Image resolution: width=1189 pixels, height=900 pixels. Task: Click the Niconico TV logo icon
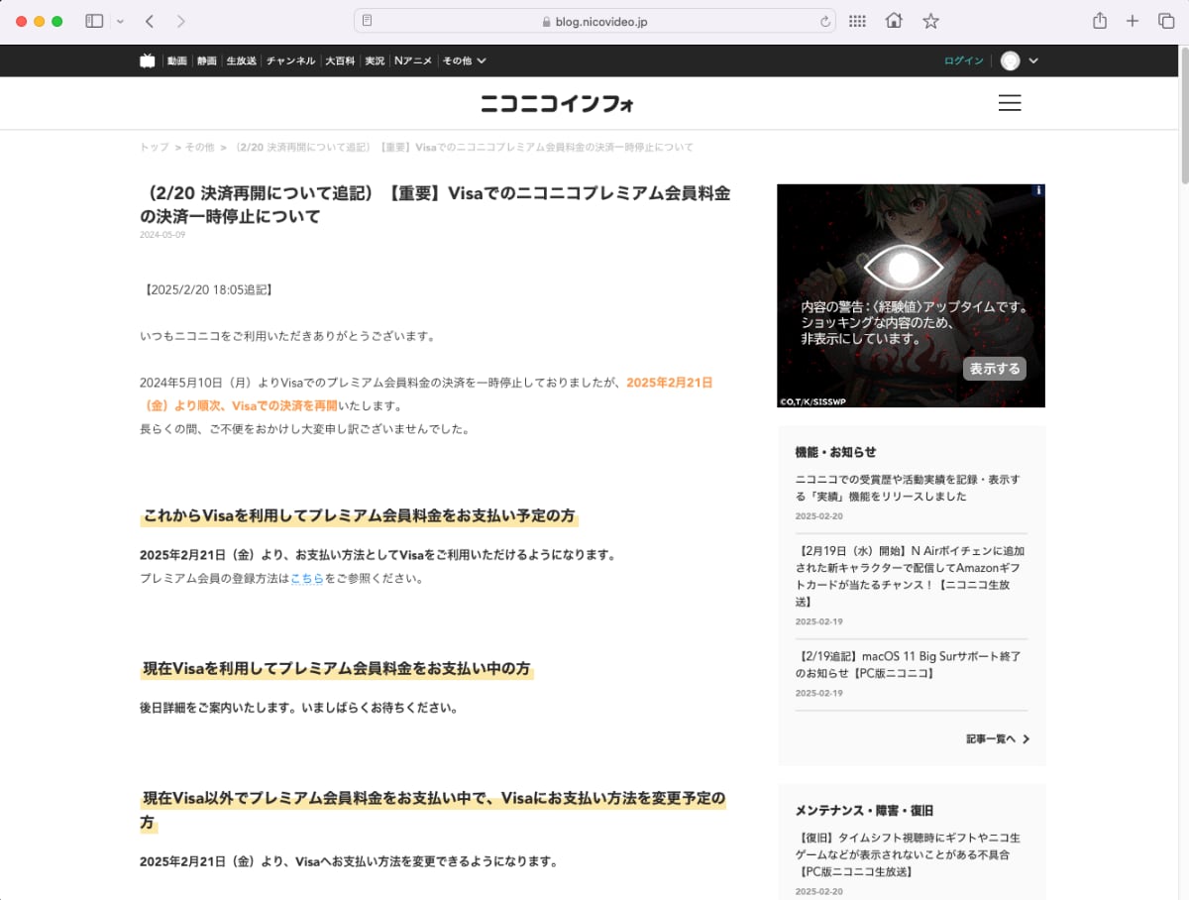click(148, 60)
